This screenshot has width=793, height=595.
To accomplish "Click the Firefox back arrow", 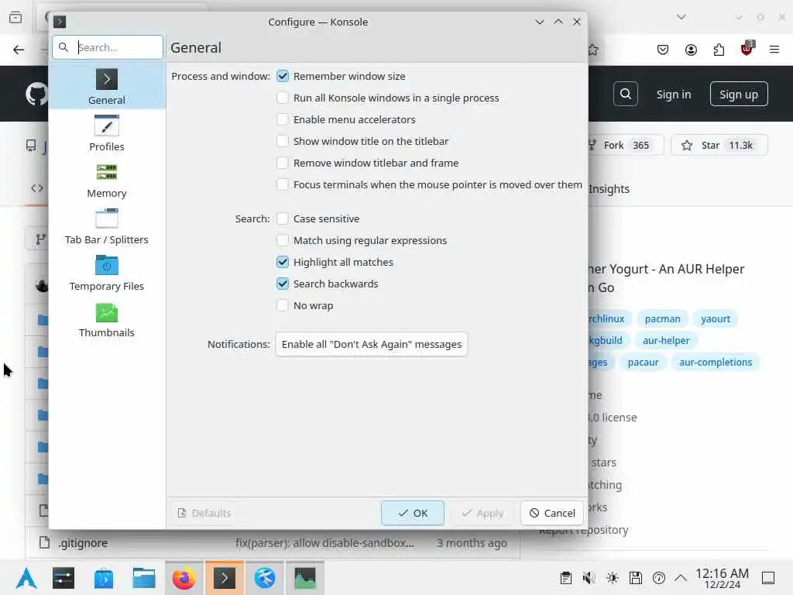I will point(19,50).
